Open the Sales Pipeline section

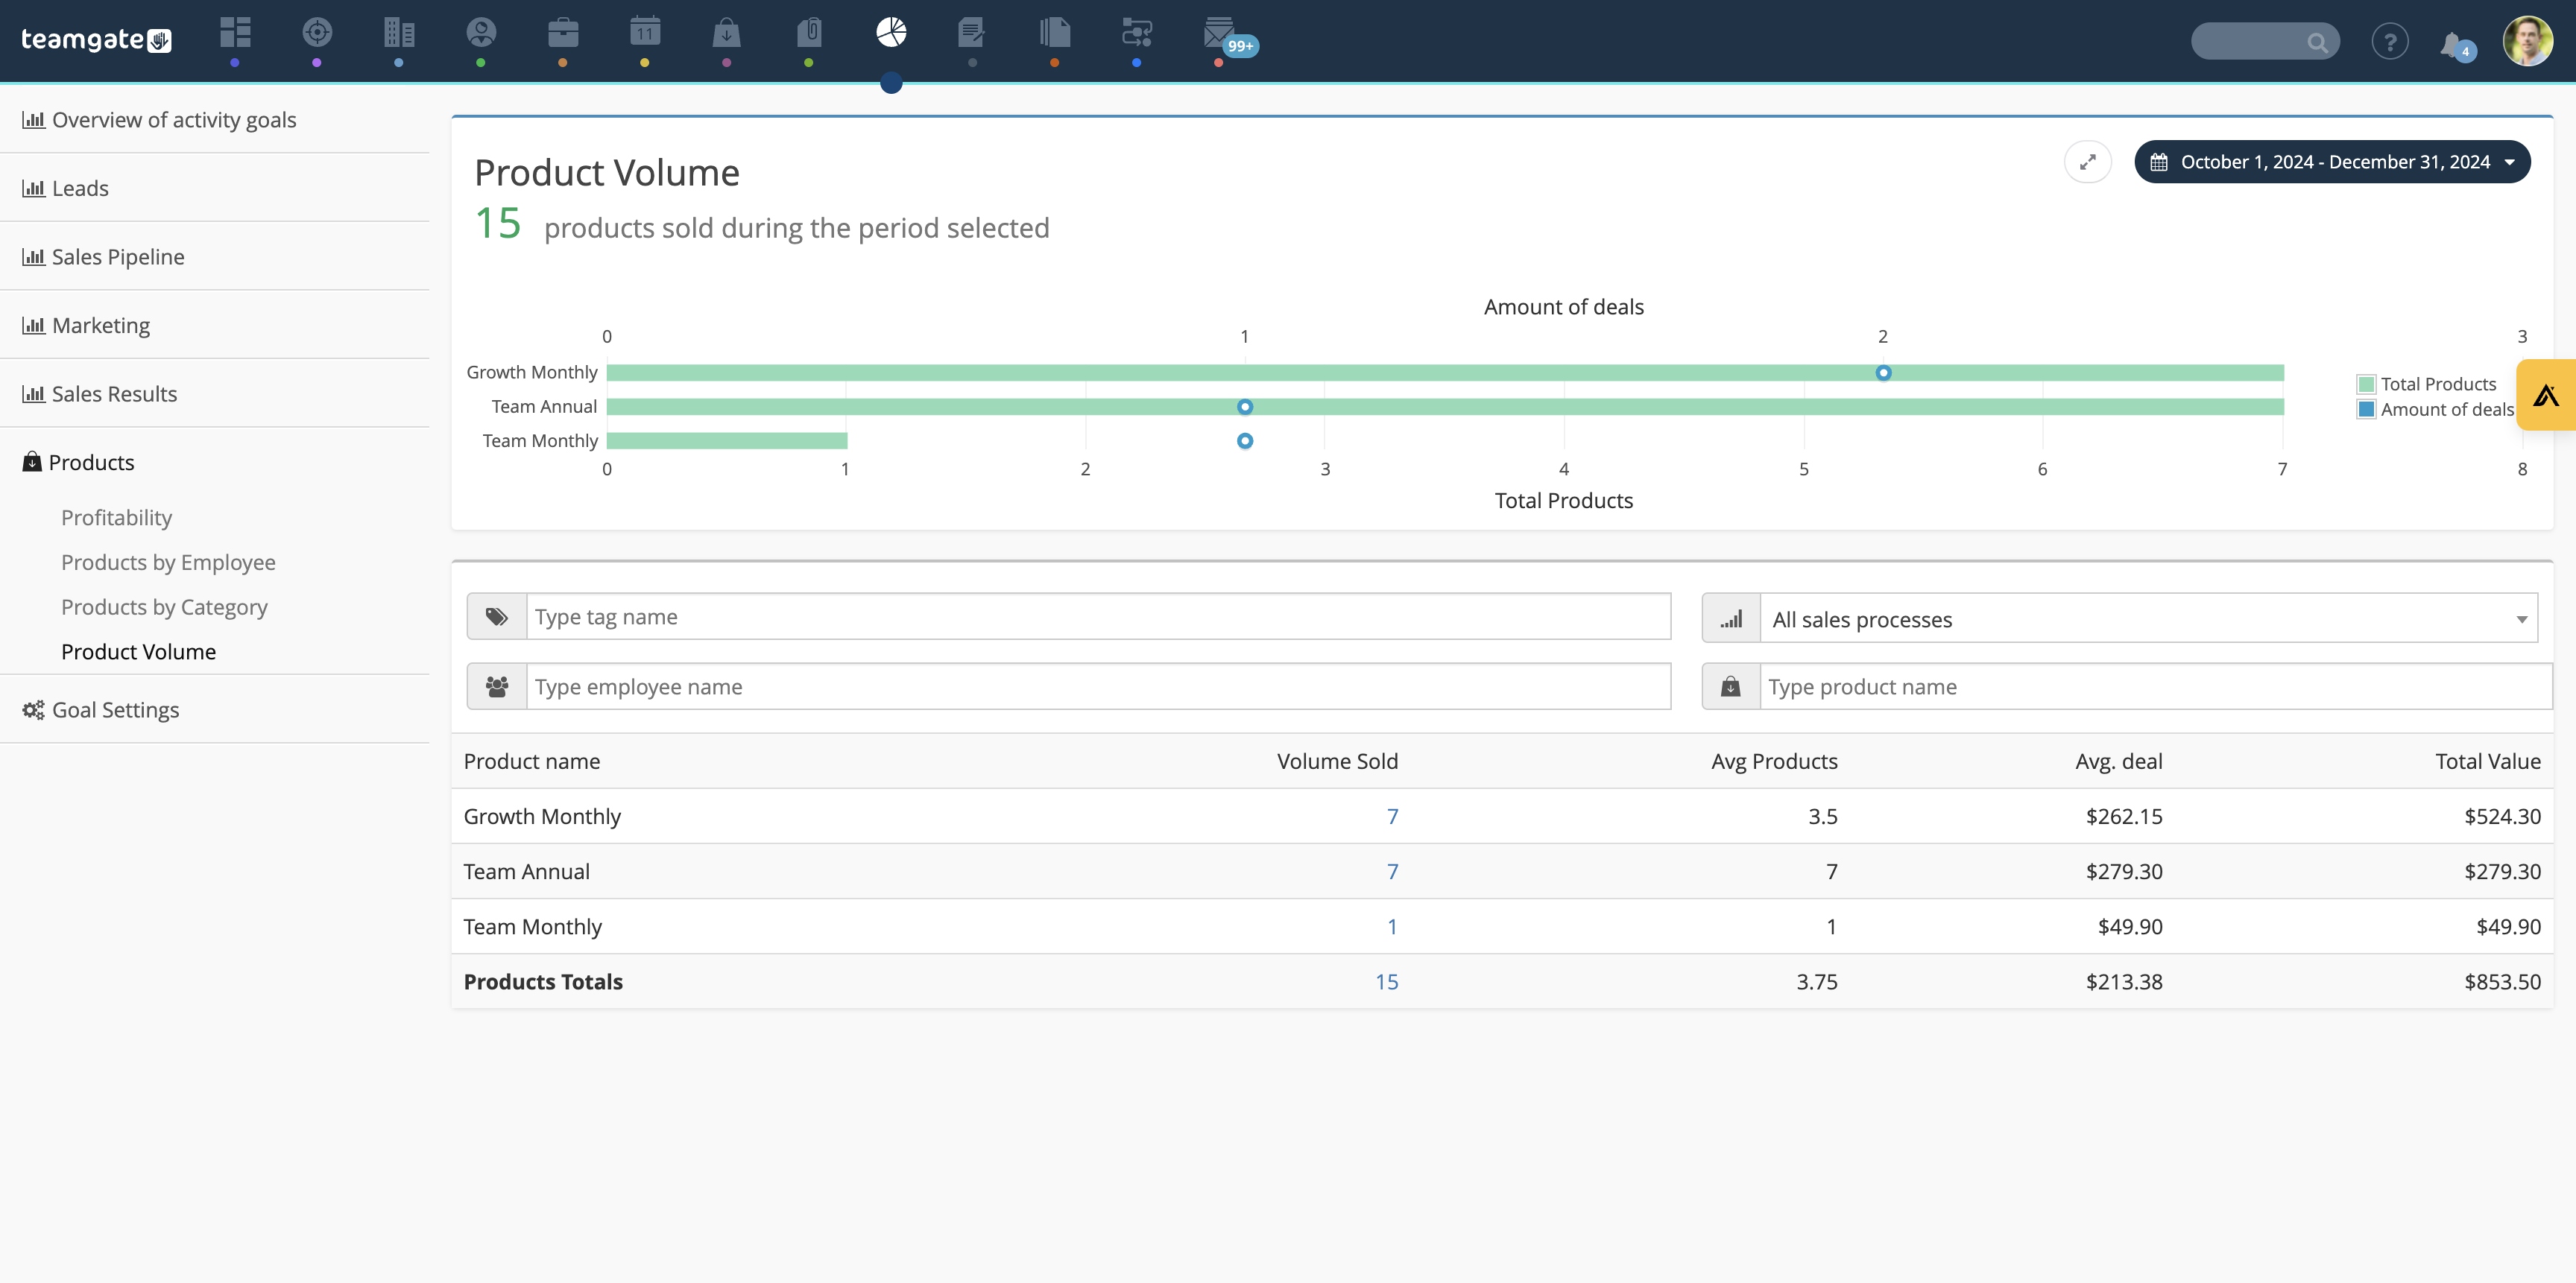tap(119, 256)
